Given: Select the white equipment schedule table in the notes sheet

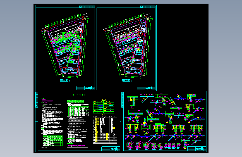Looking at the screenshot, I should coord(105,130).
